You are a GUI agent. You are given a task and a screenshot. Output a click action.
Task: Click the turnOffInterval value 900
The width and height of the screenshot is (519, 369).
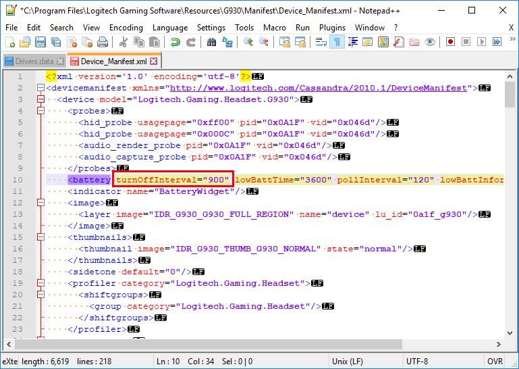217,180
